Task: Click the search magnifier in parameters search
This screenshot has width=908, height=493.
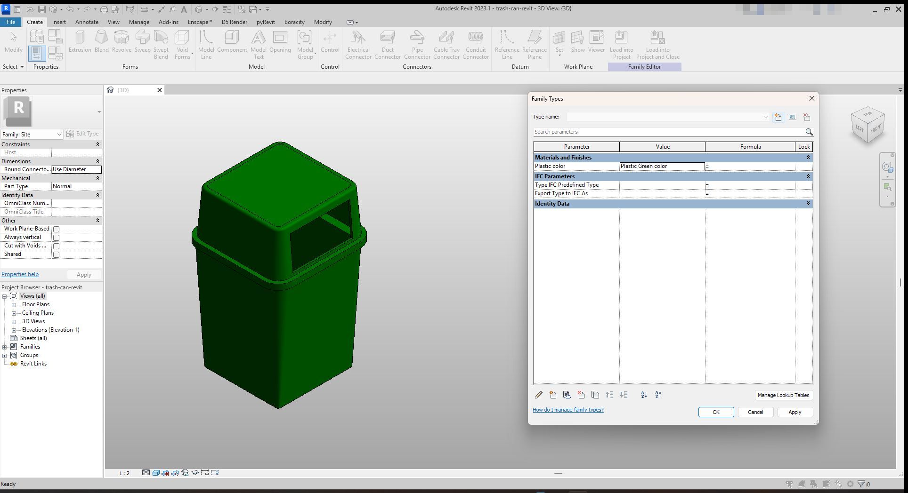Action: tap(809, 132)
